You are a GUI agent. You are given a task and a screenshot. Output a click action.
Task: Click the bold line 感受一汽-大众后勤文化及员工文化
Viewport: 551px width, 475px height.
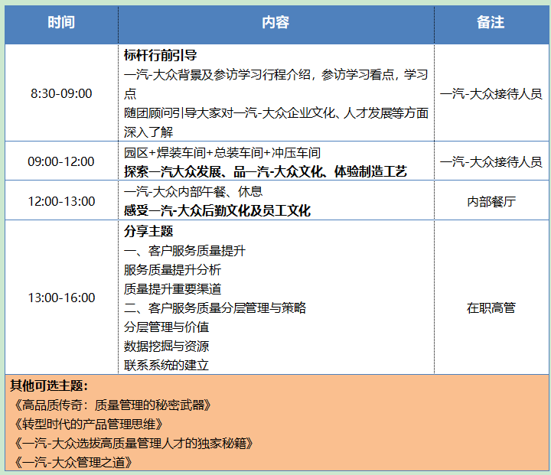point(217,210)
